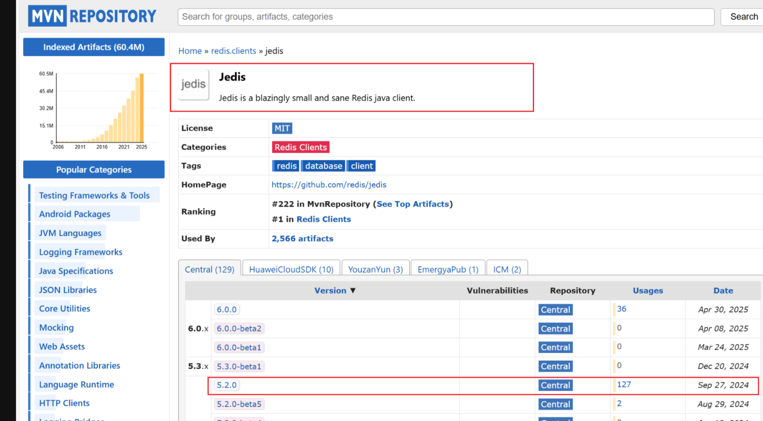Screen dimensions: 763x421
Task: Select the redis tag
Action: click(x=286, y=166)
